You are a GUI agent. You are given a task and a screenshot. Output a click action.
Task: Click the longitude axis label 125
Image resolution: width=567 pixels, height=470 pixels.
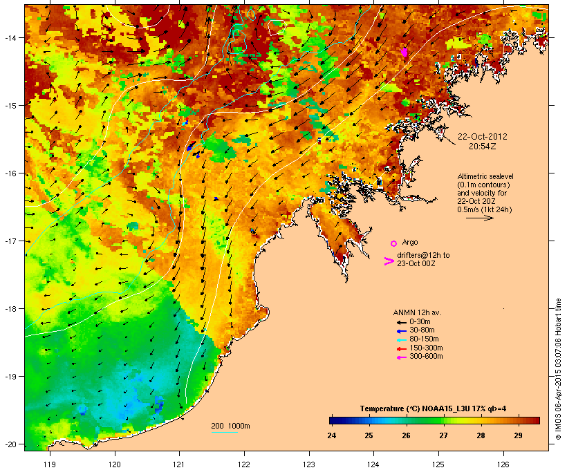tap(438, 464)
